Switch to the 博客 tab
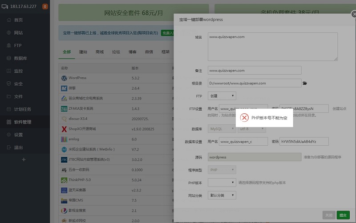 133,52
